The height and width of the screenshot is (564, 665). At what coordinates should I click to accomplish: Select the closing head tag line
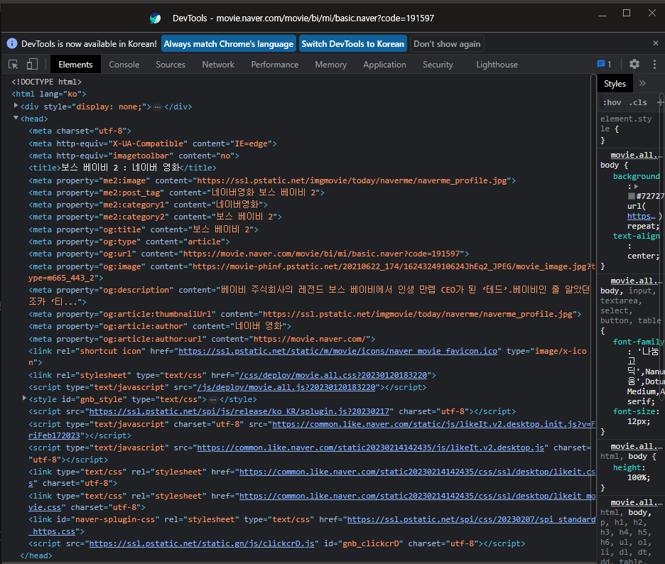coord(36,555)
